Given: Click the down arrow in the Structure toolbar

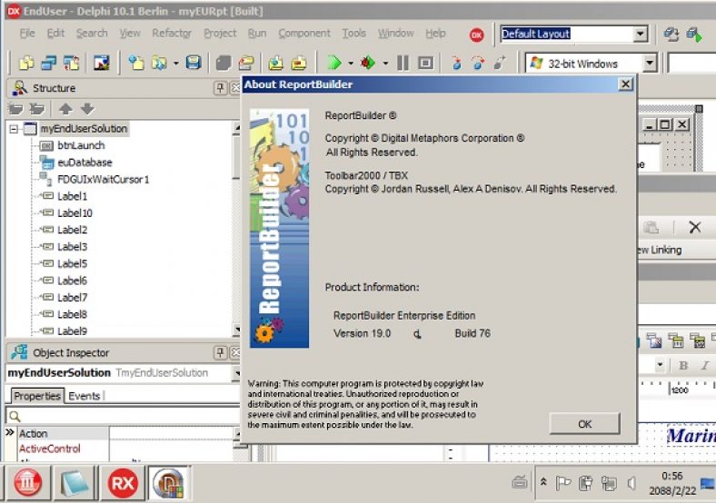Looking at the screenshot, I should (87, 109).
